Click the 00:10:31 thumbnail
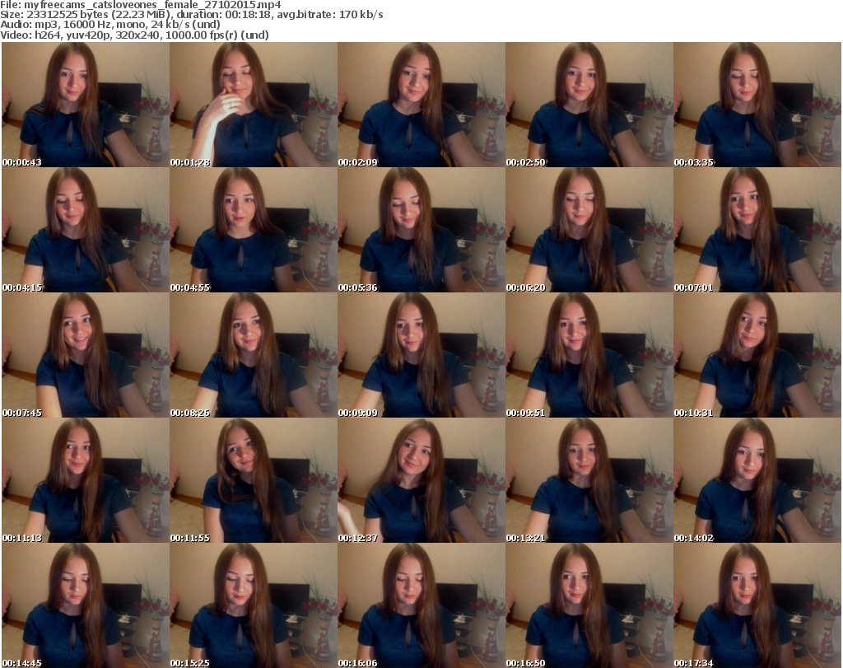843x668 pixels. [757, 356]
